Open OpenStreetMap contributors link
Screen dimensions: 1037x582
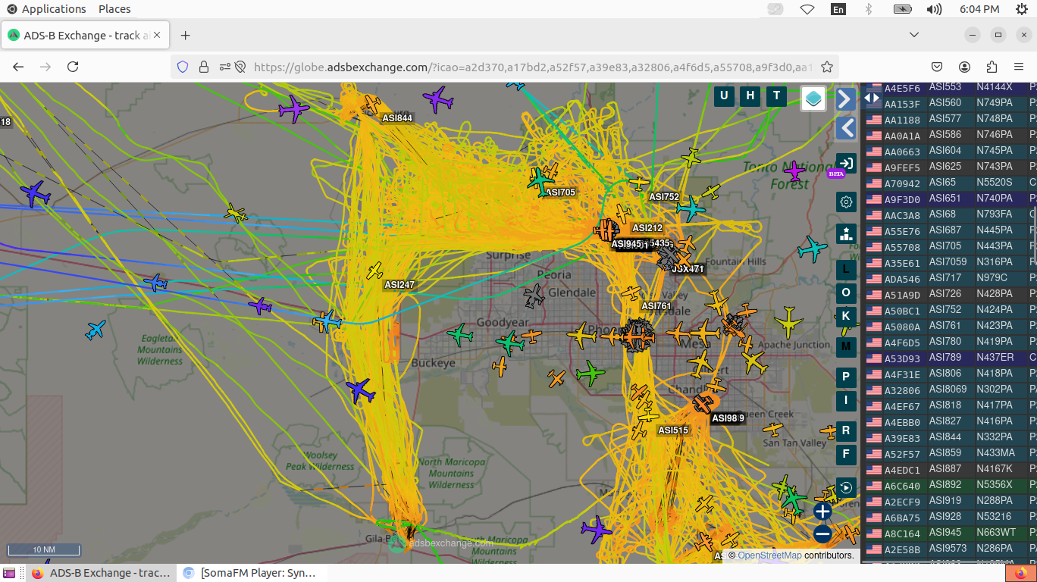point(769,555)
